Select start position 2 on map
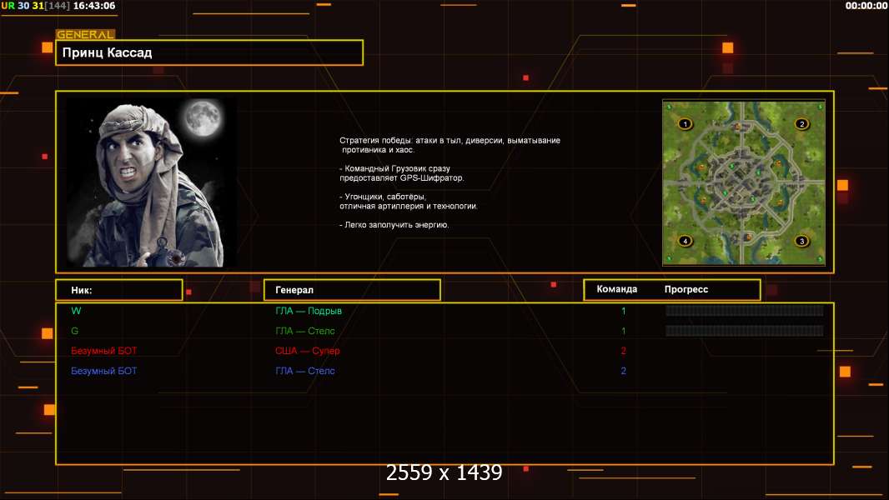This screenshot has height=500, width=889. tap(801, 124)
